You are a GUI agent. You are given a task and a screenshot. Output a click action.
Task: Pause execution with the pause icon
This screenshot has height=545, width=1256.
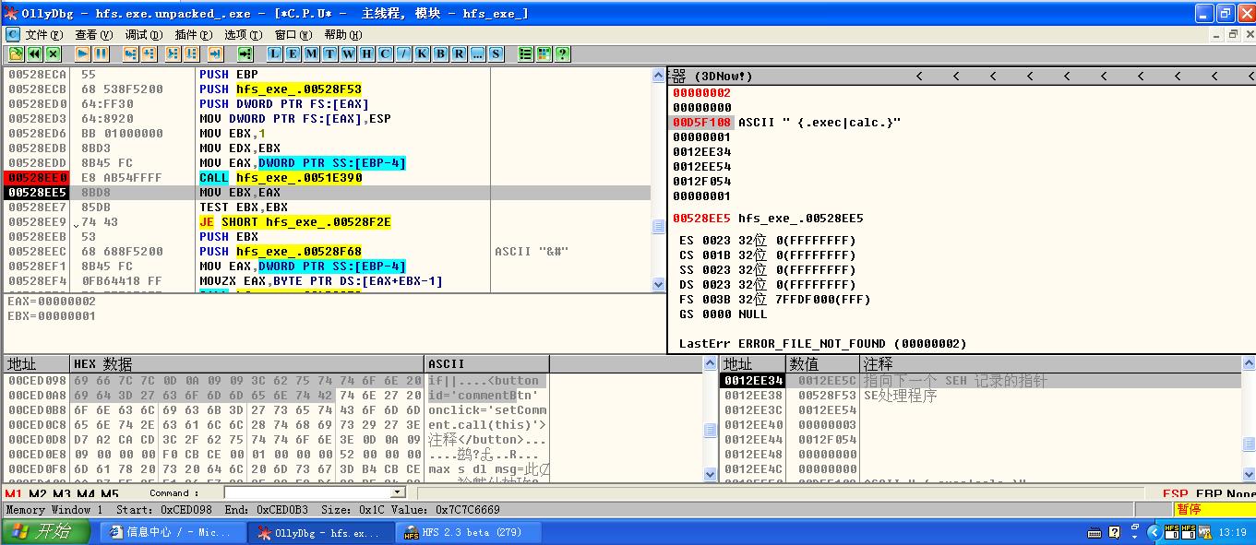101,54
